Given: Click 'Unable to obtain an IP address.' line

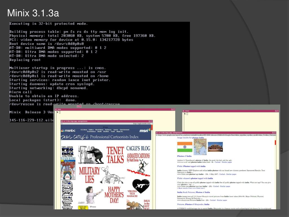Looking at the screenshot, I should click(44, 96).
